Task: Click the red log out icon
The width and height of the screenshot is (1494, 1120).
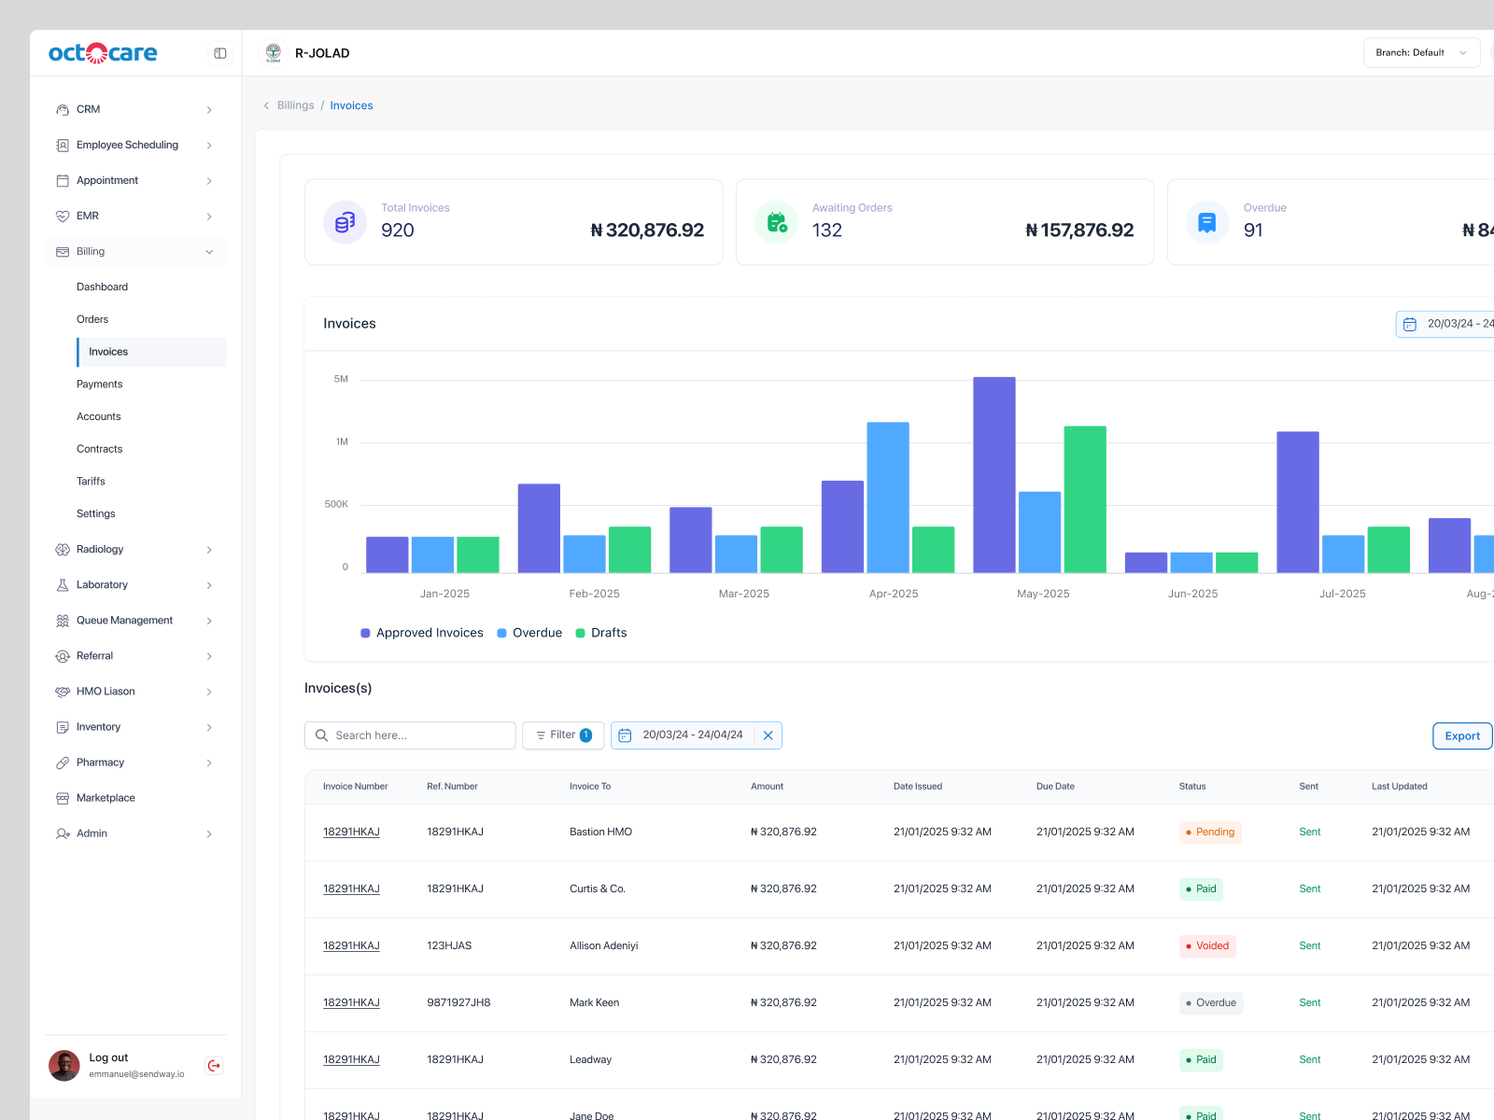Action: tap(214, 1066)
